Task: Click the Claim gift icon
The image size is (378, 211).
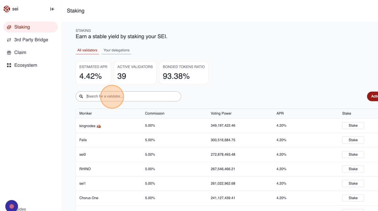Action: coord(9,53)
